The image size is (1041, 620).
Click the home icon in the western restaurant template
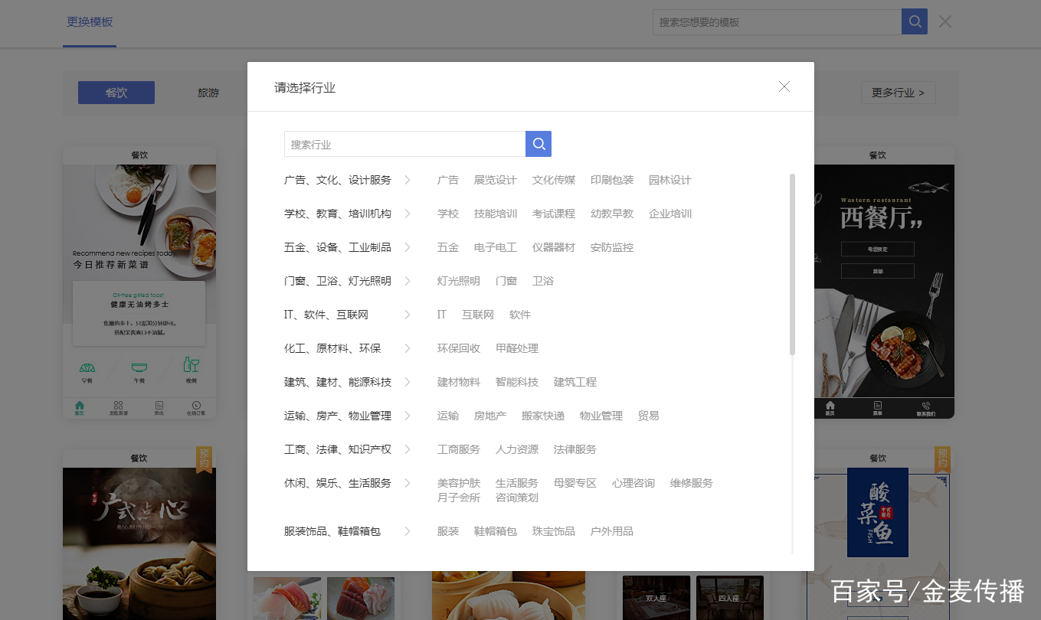(830, 406)
